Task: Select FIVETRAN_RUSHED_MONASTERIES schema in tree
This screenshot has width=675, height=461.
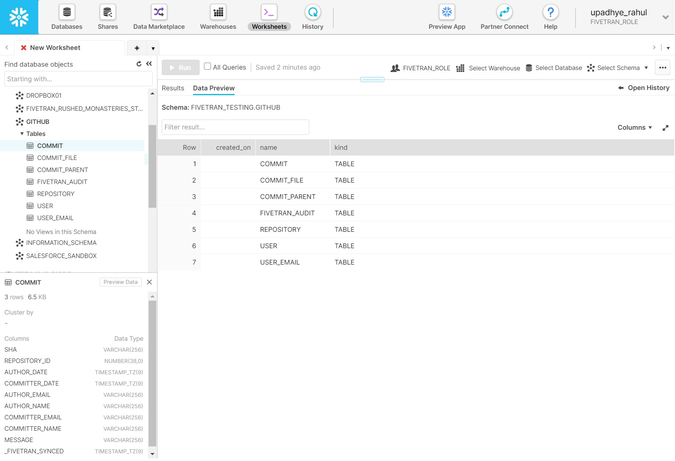Action: [85, 109]
